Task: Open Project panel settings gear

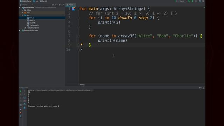Action: click(x=60, y=5)
